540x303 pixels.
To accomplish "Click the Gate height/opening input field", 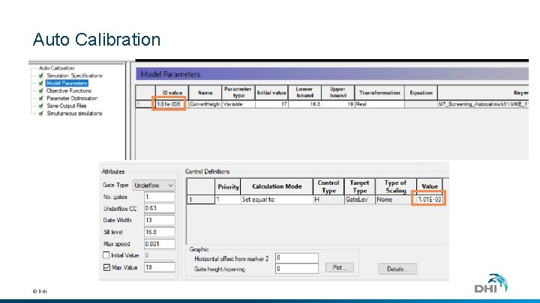I will [x=297, y=269].
